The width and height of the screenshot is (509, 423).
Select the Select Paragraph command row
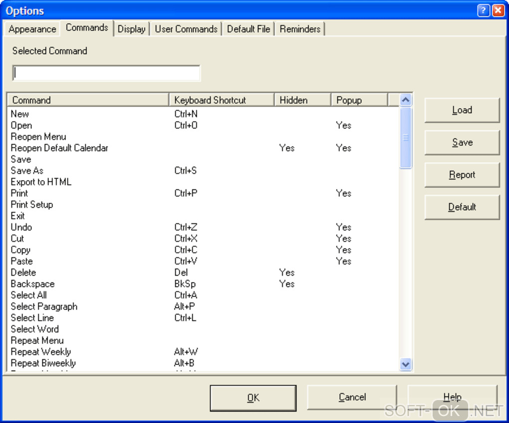coord(203,306)
